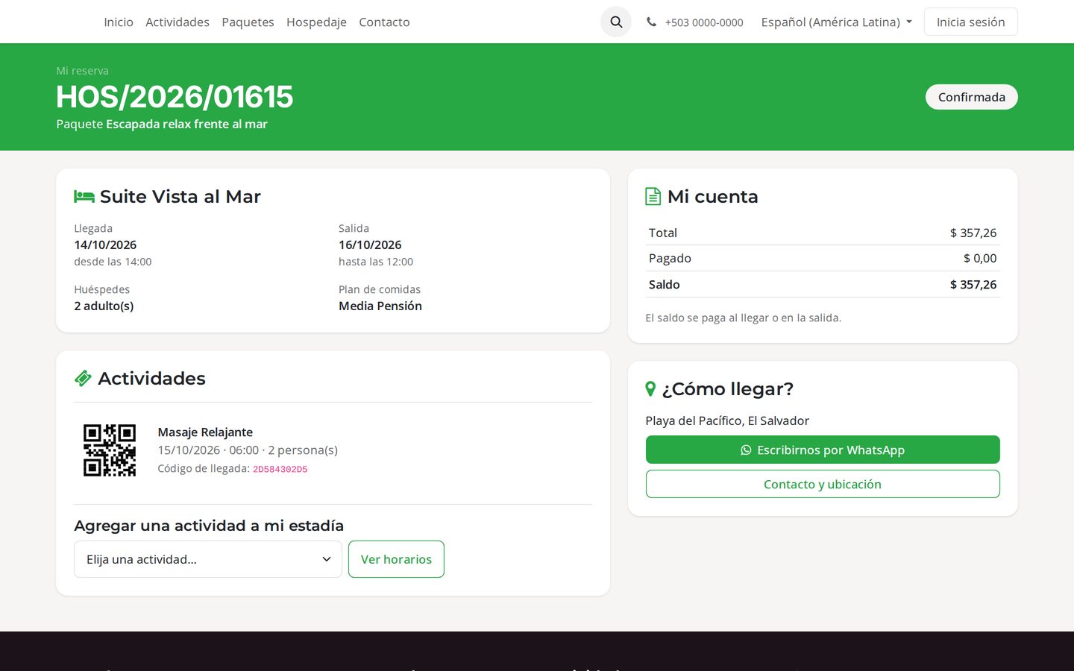The width and height of the screenshot is (1074, 671).
Task: Click the Playa del Pacífico, El Salvador address
Action: 727,420
